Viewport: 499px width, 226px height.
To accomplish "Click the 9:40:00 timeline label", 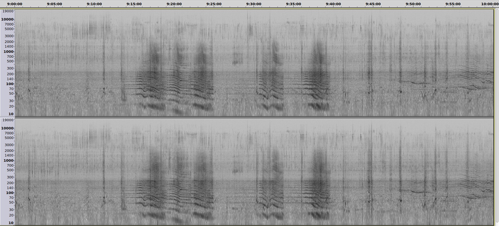I will click(333, 4).
